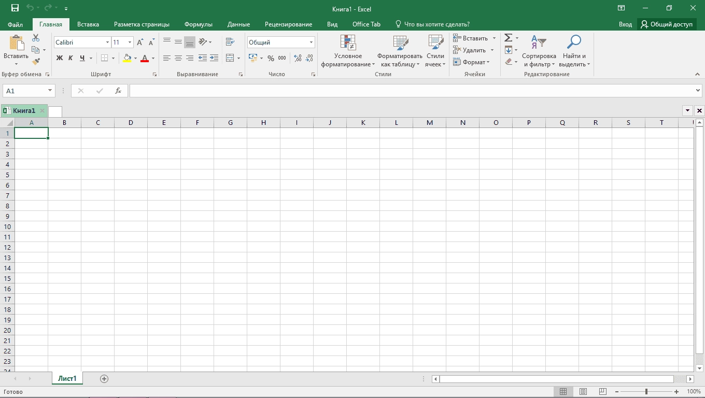Switch to the Office Tab ribbon tab

click(x=366, y=24)
